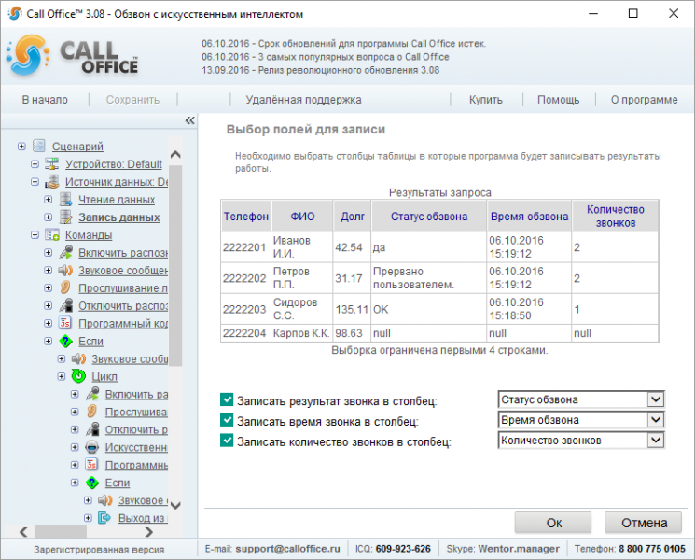The image size is (695, 560).
Task: Expand the Устройство: Default node
Action: (x=35, y=164)
